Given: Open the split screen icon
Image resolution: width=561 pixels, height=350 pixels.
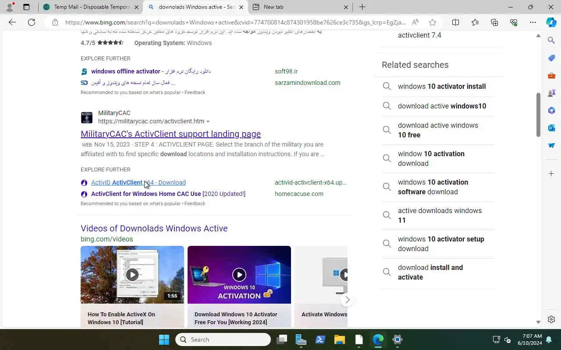Looking at the screenshot, I should click(455, 22).
